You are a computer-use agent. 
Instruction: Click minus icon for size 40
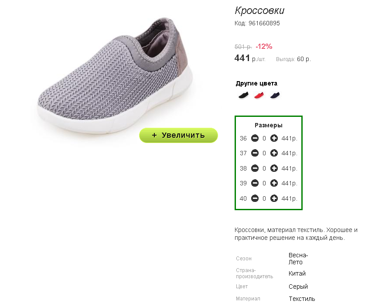255,198
